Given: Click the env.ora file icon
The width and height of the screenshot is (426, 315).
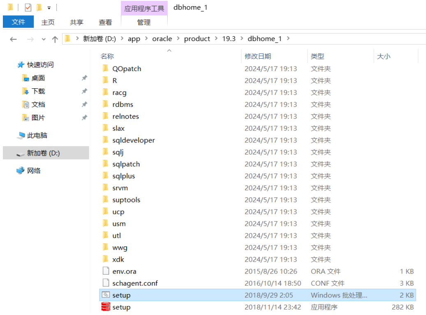Looking at the screenshot, I should pos(106,271).
